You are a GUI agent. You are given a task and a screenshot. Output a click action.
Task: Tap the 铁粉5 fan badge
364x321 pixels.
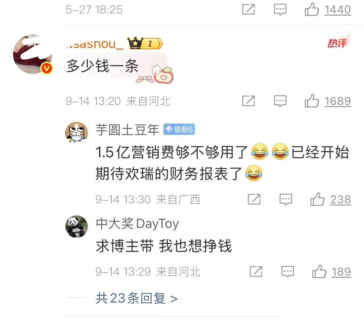click(179, 129)
